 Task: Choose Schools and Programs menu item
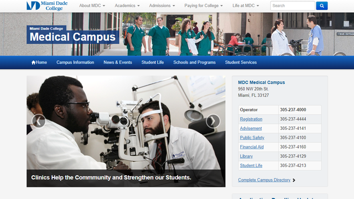click(x=194, y=62)
